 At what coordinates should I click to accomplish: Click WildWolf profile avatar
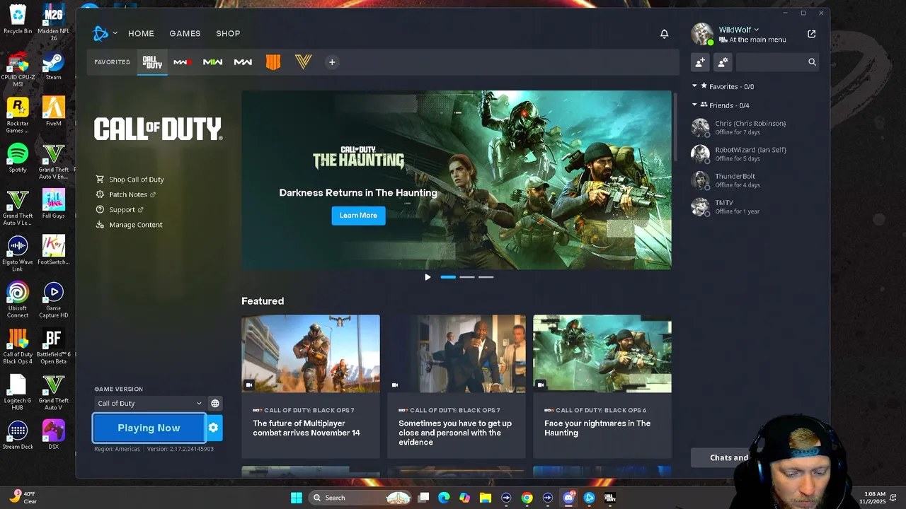702,34
